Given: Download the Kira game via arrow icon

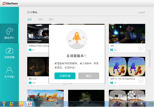Looking at the screenshot, I should pos(141,48).
